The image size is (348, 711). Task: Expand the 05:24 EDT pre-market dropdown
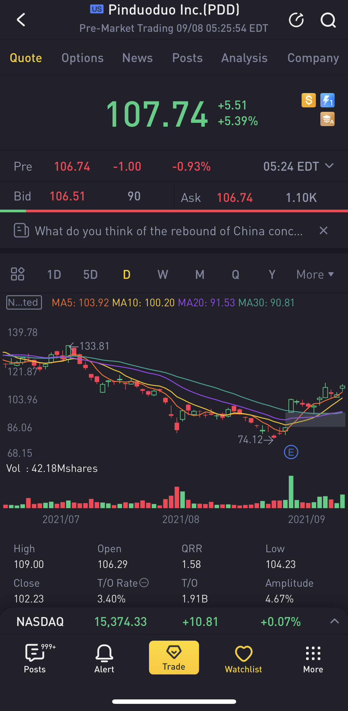coord(298,167)
